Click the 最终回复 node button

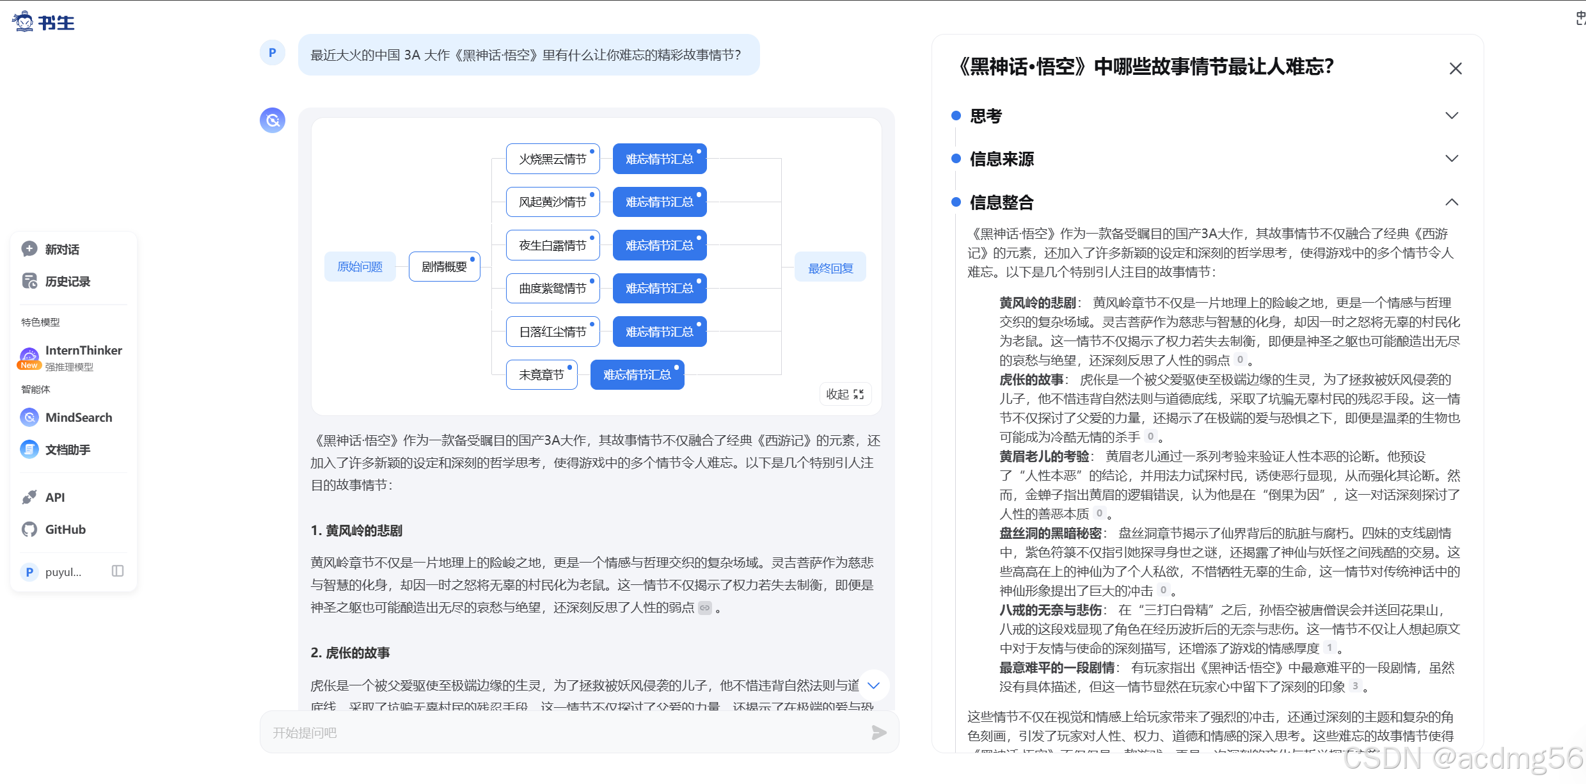(x=830, y=268)
